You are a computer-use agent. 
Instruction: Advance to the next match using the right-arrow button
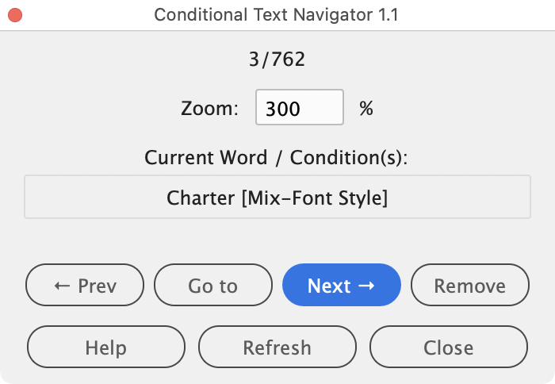tap(341, 286)
